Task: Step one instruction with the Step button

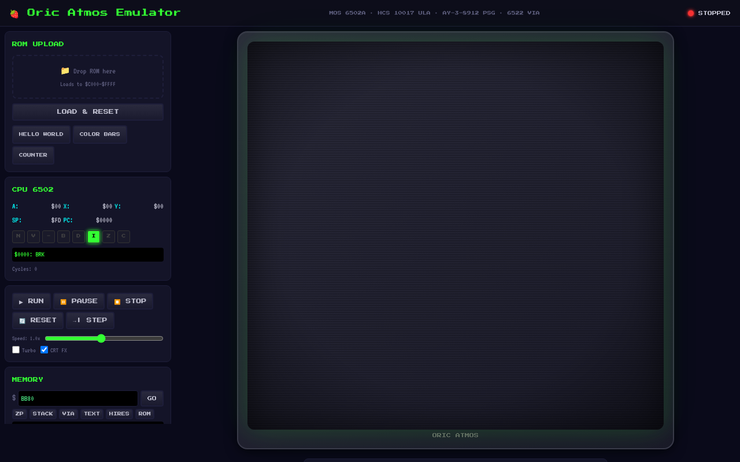Action: 90,321
